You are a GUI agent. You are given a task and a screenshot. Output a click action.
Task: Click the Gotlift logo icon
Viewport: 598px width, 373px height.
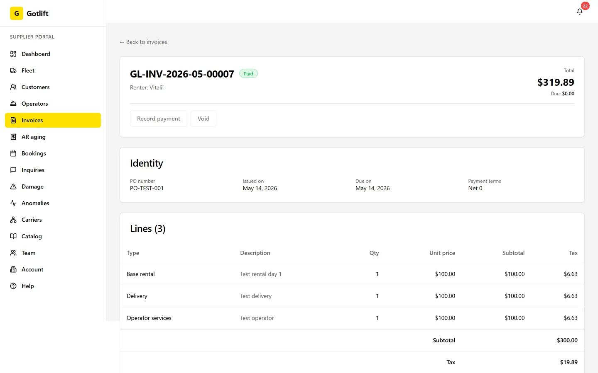pos(17,13)
